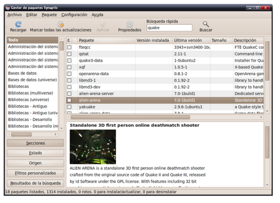
Task: Click Resultados de la búsqueda button
Action: point(35,183)
